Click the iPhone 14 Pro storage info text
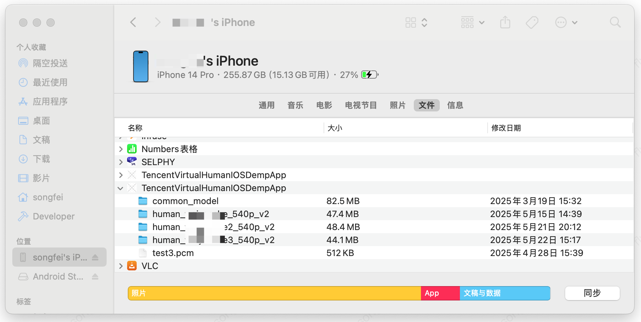The image size is (641, 322). [x=243, y=75]
